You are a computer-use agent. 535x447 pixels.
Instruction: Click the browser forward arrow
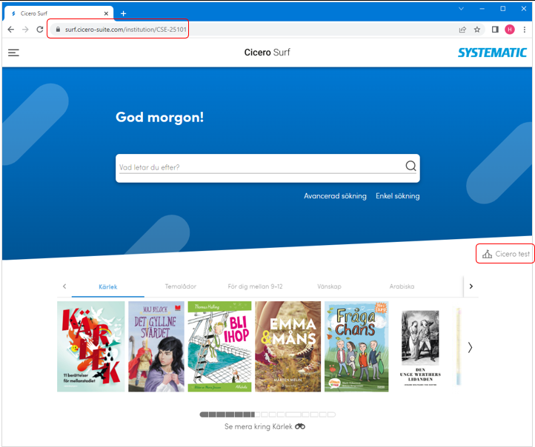pyautogui.click(x=26, y=30)
